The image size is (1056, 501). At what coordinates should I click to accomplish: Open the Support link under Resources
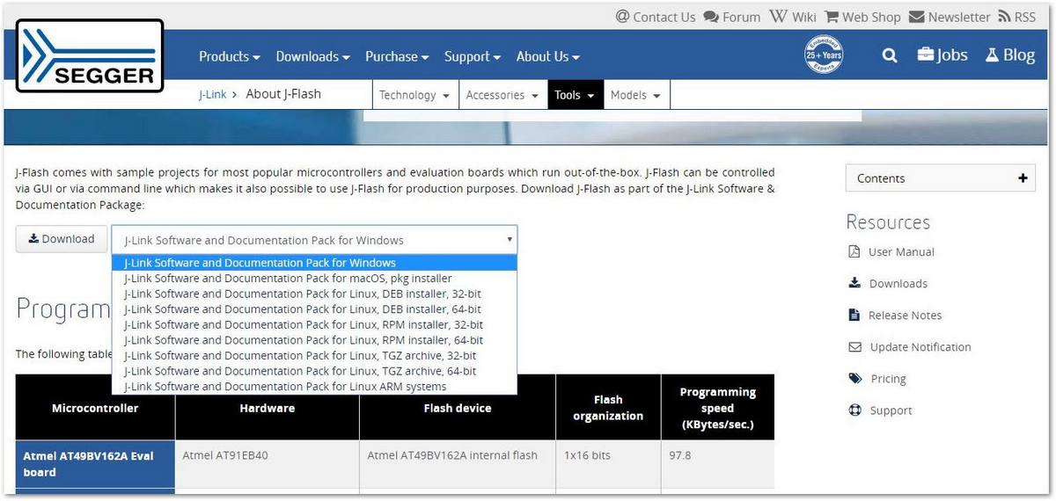891,410
